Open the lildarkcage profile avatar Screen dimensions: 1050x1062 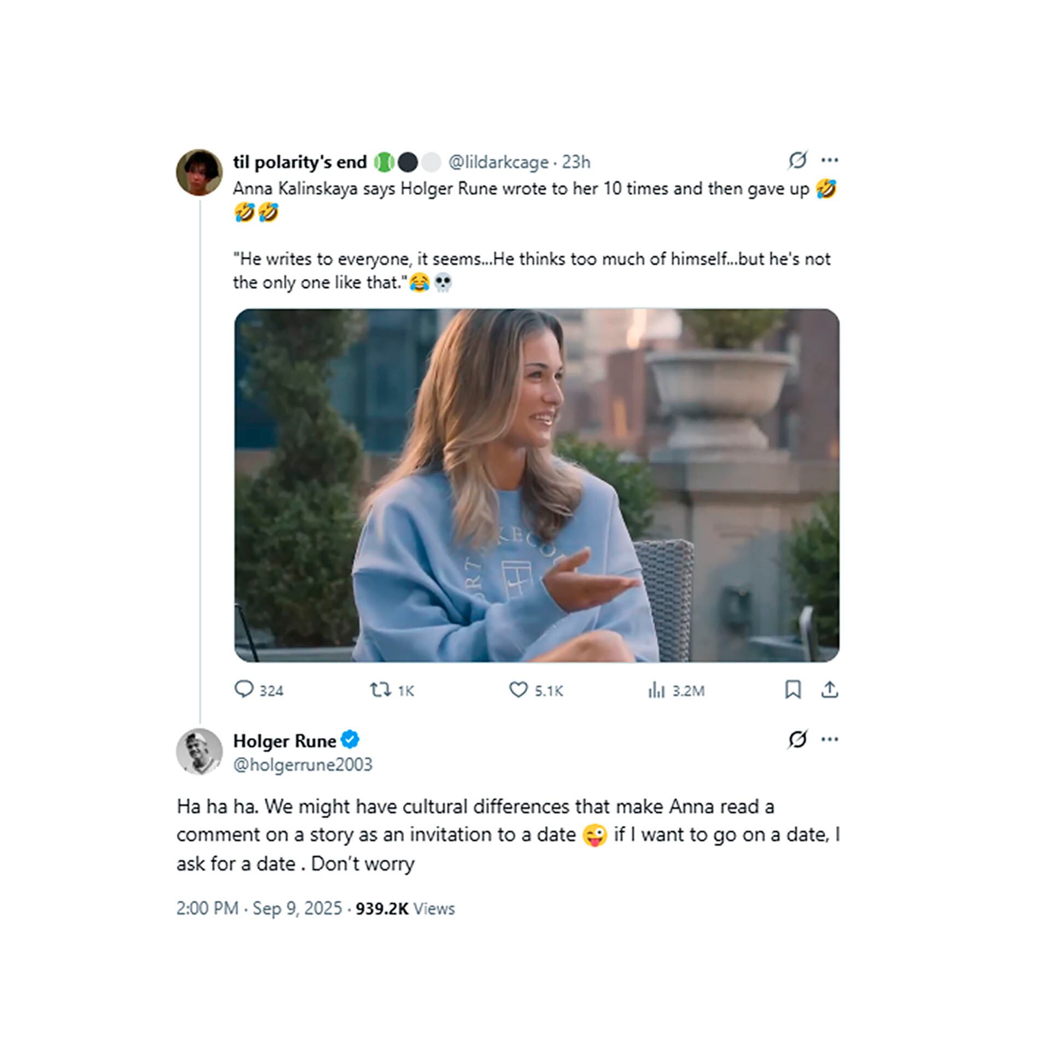tap(199, 172)
